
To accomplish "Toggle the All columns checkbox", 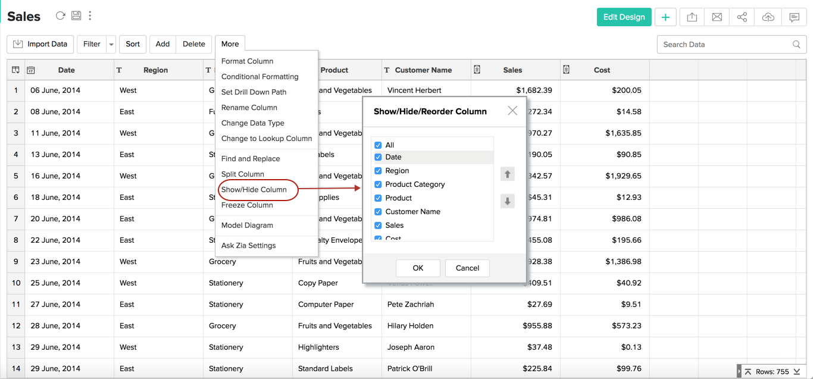I will [x=378, y=145].
